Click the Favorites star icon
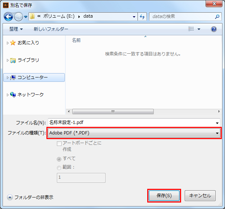The width and height of the screenshot is (225, 209). pos(13,43)
